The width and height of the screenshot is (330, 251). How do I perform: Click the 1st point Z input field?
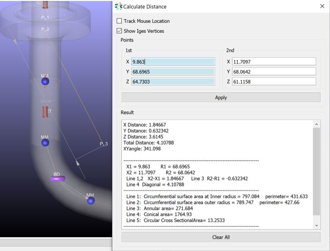(x=173, y=82)
